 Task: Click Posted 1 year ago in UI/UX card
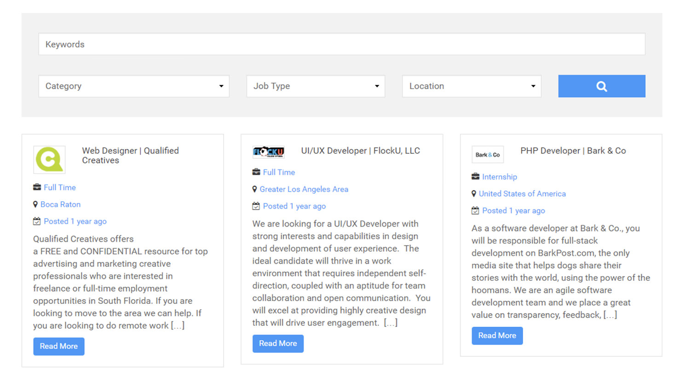pyautogui.click(x=294, y=206)
